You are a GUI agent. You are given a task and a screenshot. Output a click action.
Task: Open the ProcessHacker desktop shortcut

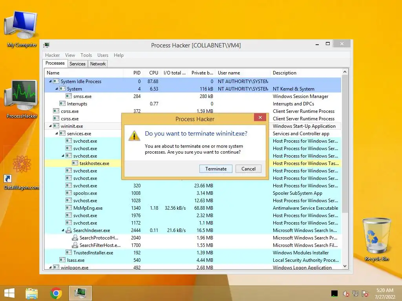coord(22,99)
